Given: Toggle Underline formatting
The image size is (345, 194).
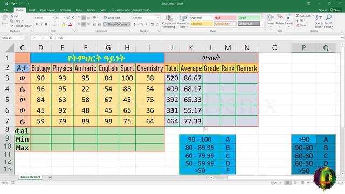Looking at the screenshot, I should coord(46,24).
